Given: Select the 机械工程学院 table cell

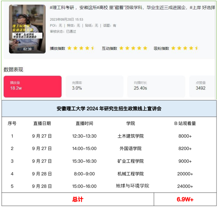Looking at the screenshot, I should 131,174.
